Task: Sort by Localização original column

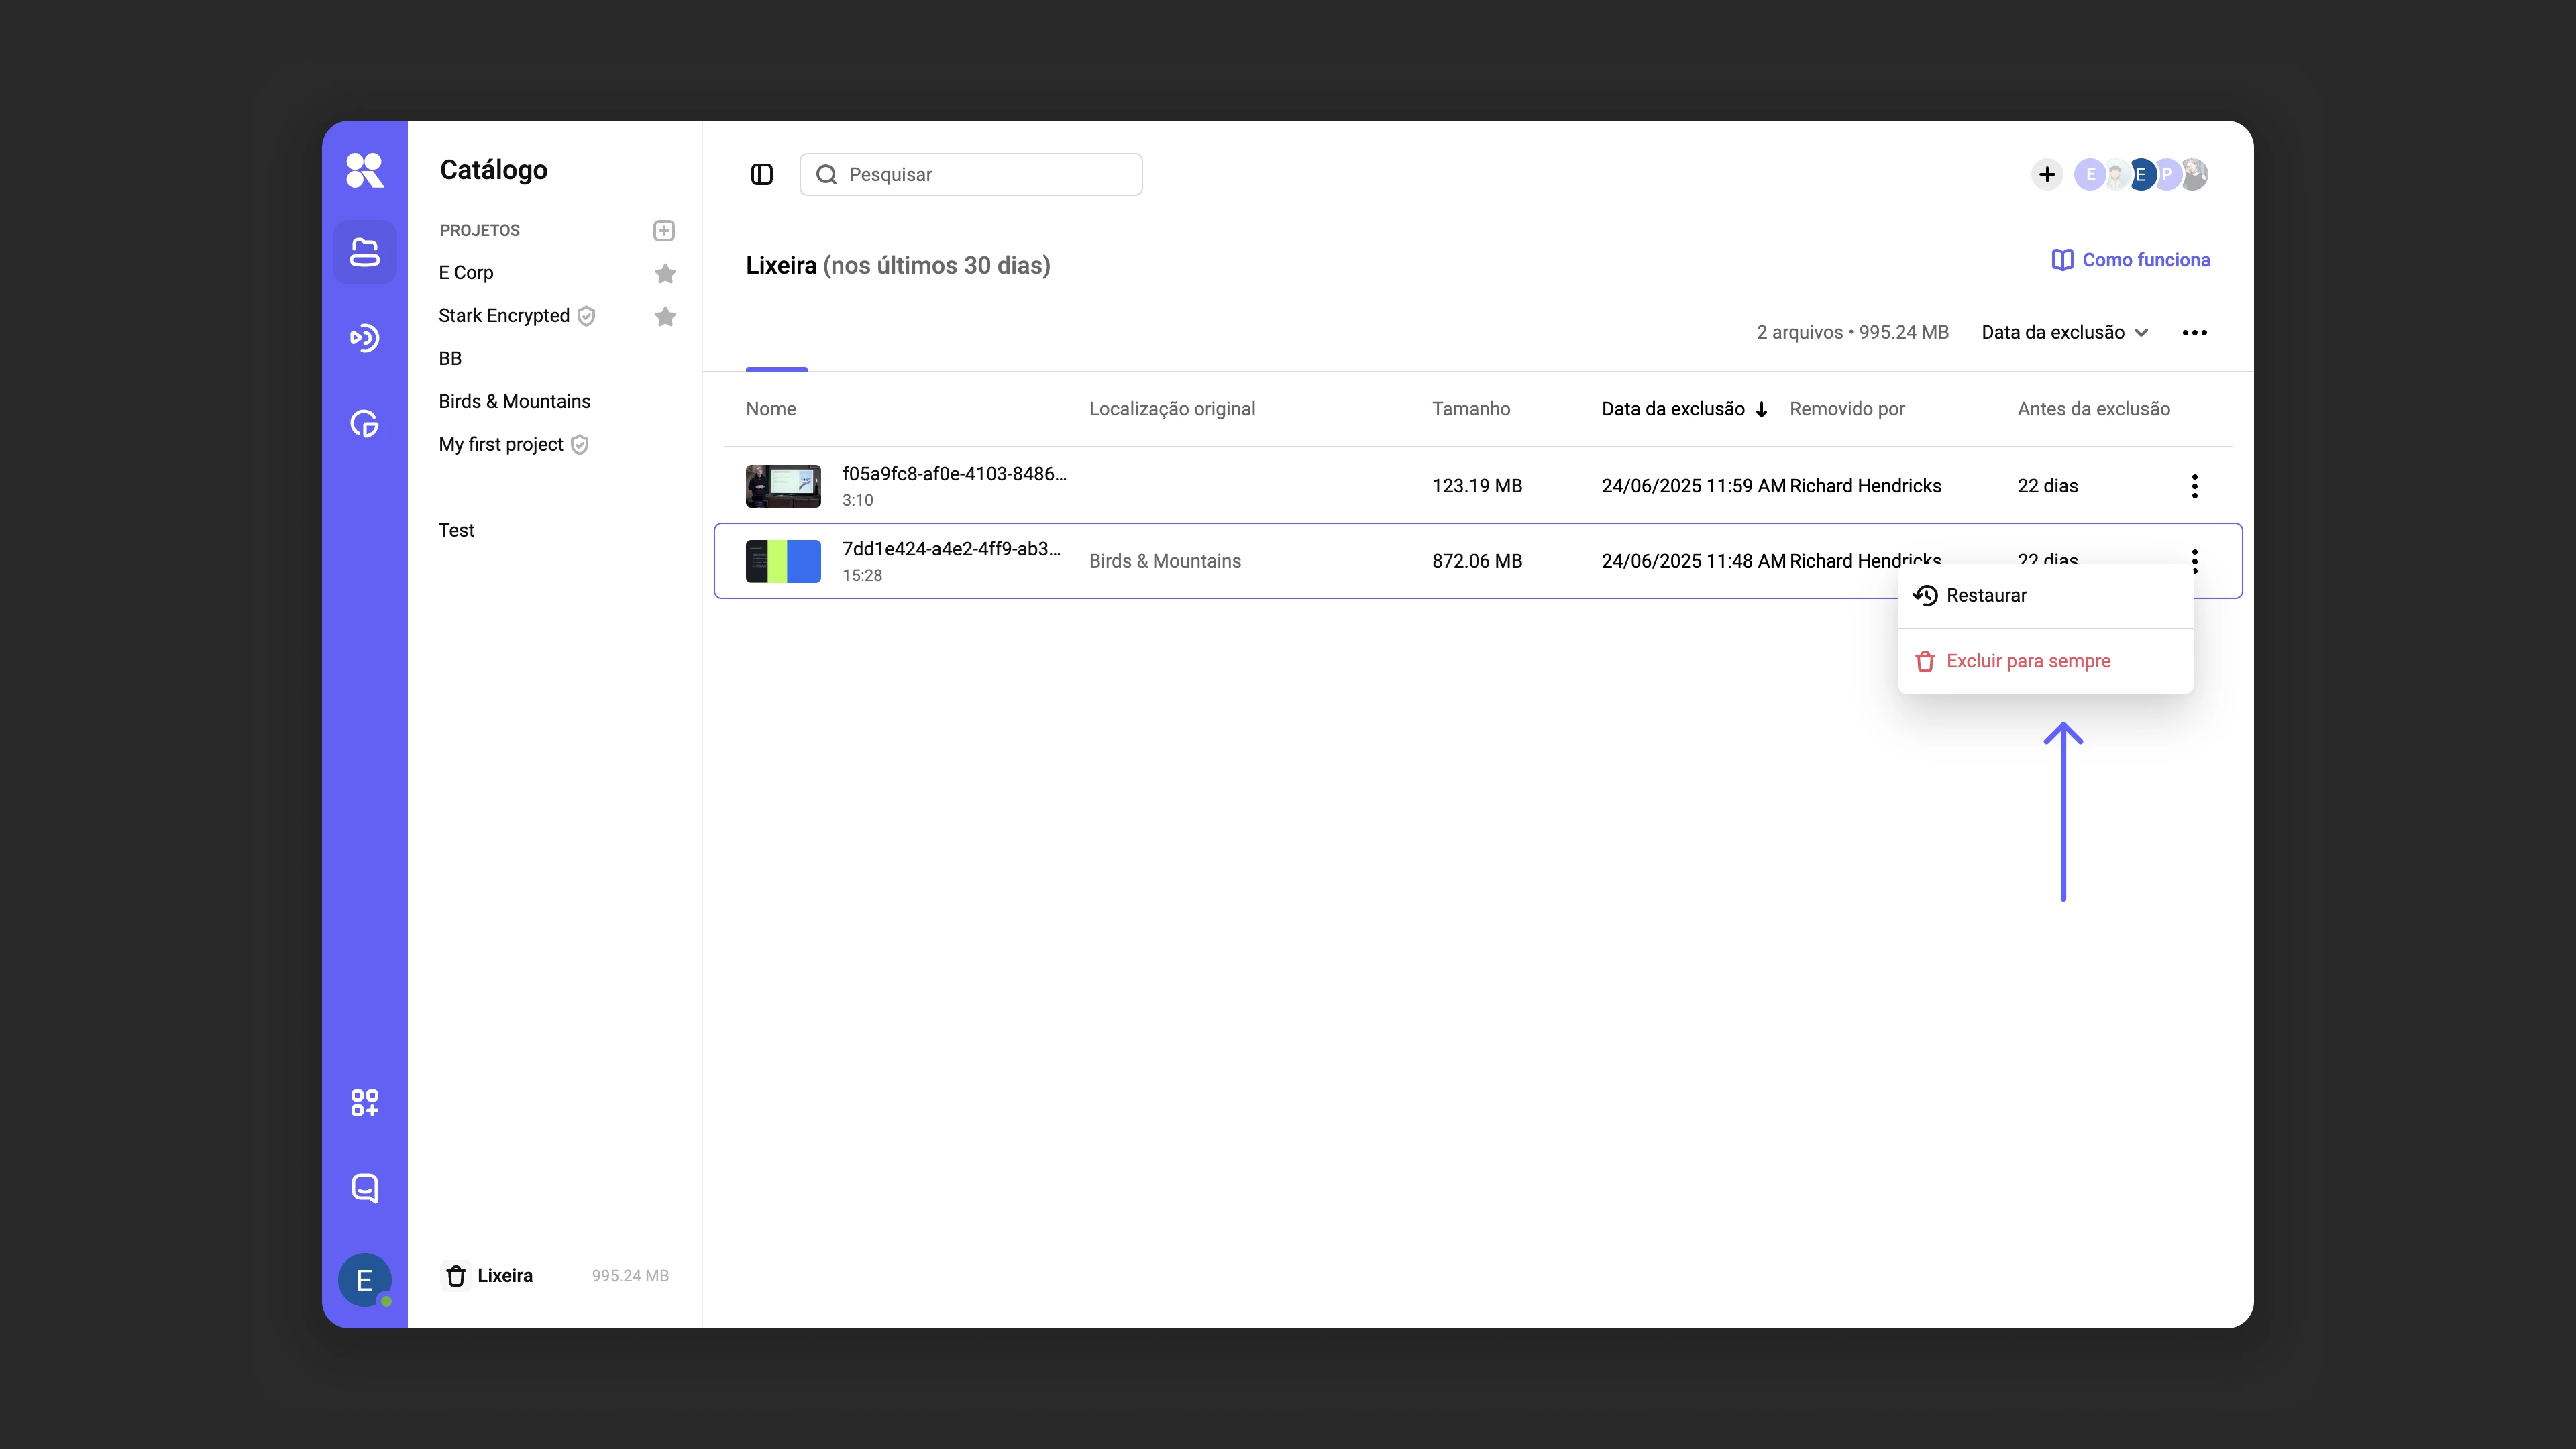Action: tap(1172, 409)
